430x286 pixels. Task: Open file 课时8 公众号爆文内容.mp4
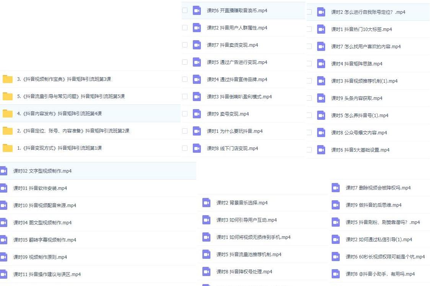pyautogui.click(x=359, y=133)
